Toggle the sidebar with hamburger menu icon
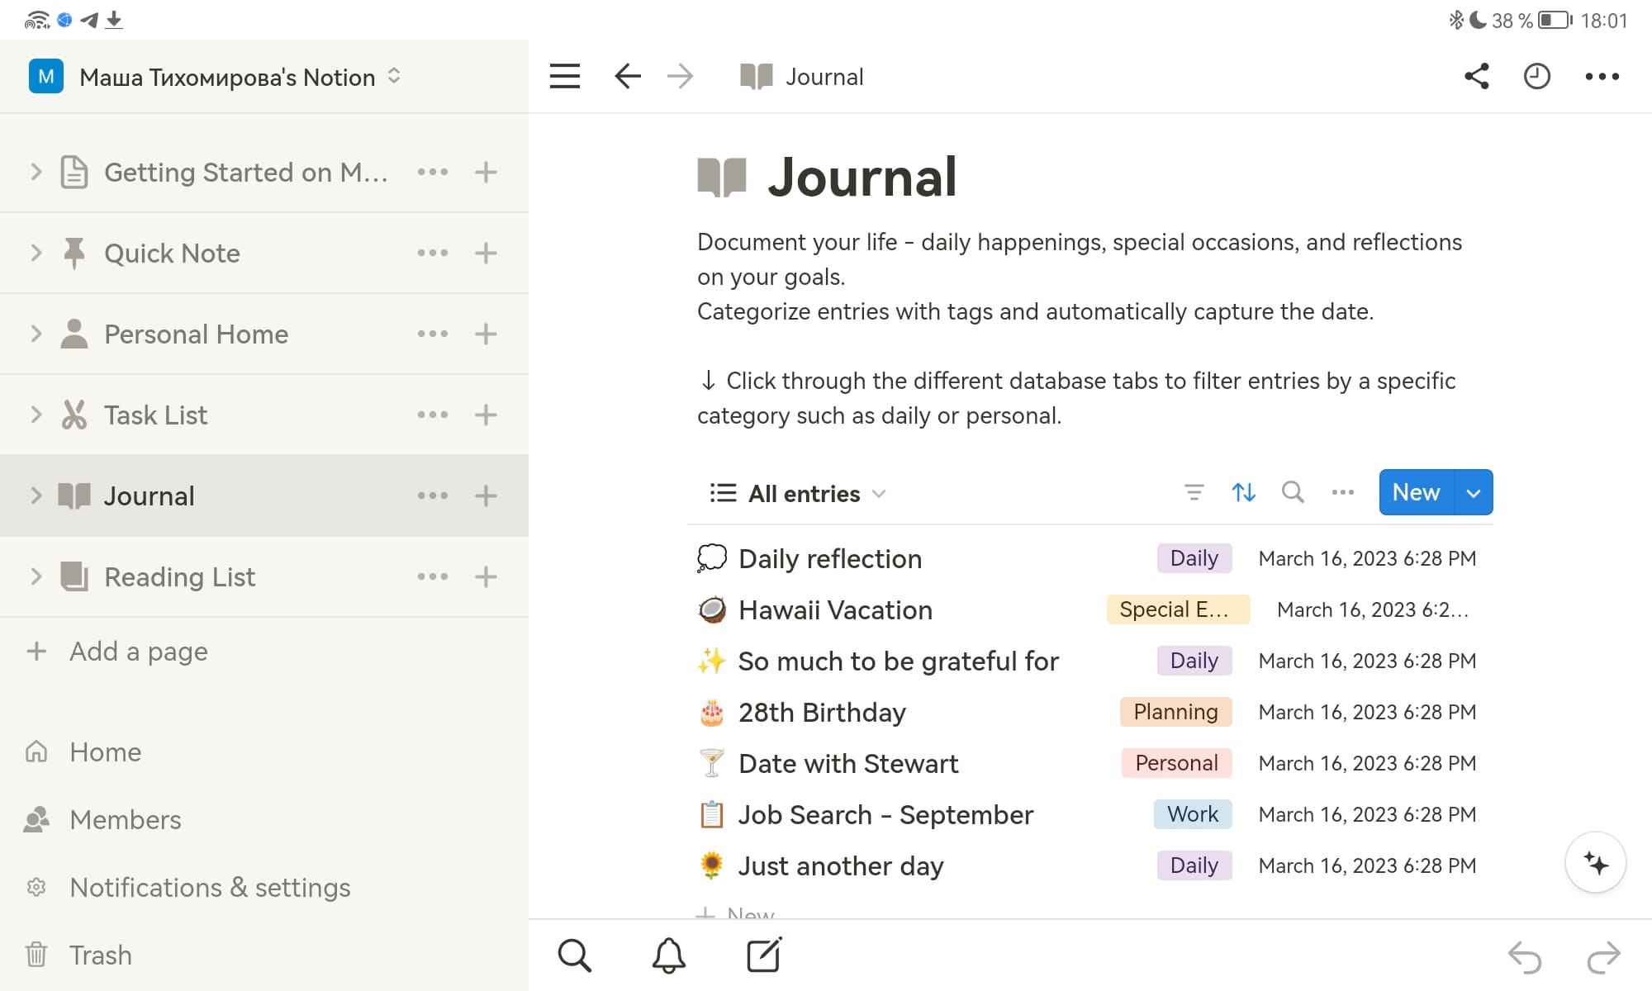1652x991 pixels. (x=565, y=77)
